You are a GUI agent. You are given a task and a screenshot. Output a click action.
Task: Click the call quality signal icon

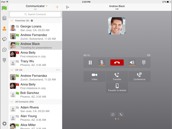click(149, 55)
